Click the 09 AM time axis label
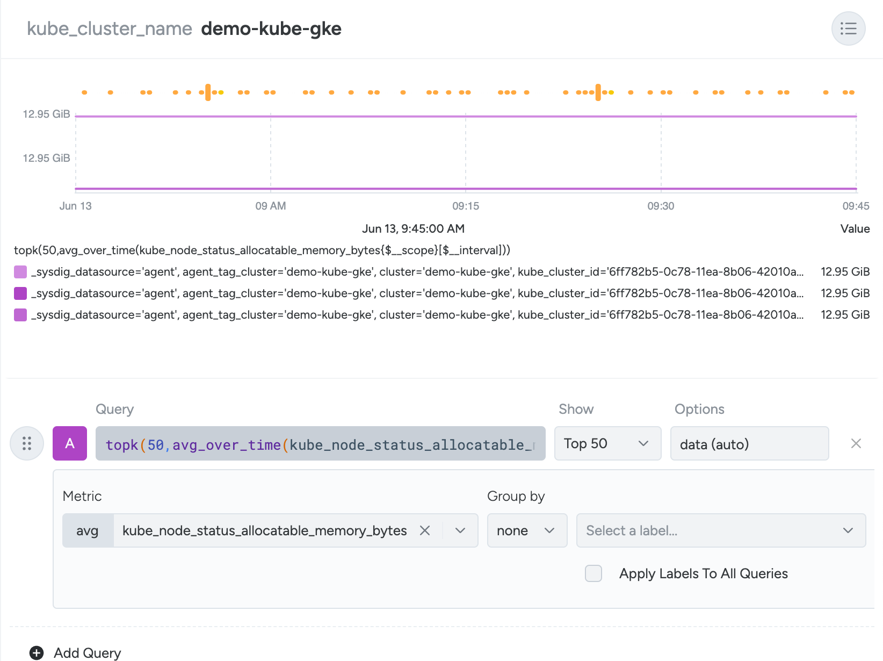Image resolution: width=883 pixels, height=661 pixels. pos(271,206)
